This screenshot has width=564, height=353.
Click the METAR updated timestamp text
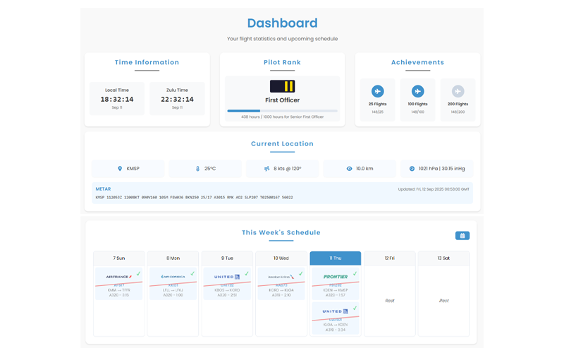click(x=434, y=189)
